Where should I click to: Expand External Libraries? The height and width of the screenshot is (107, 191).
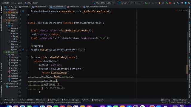click(4, 84)
